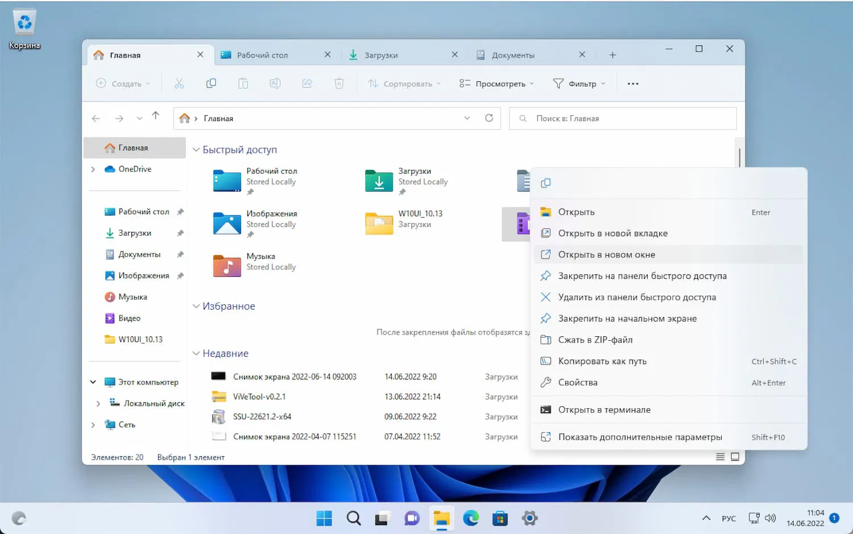
Task: Click the Share icon in the toolbar
Action: point(307,84)
